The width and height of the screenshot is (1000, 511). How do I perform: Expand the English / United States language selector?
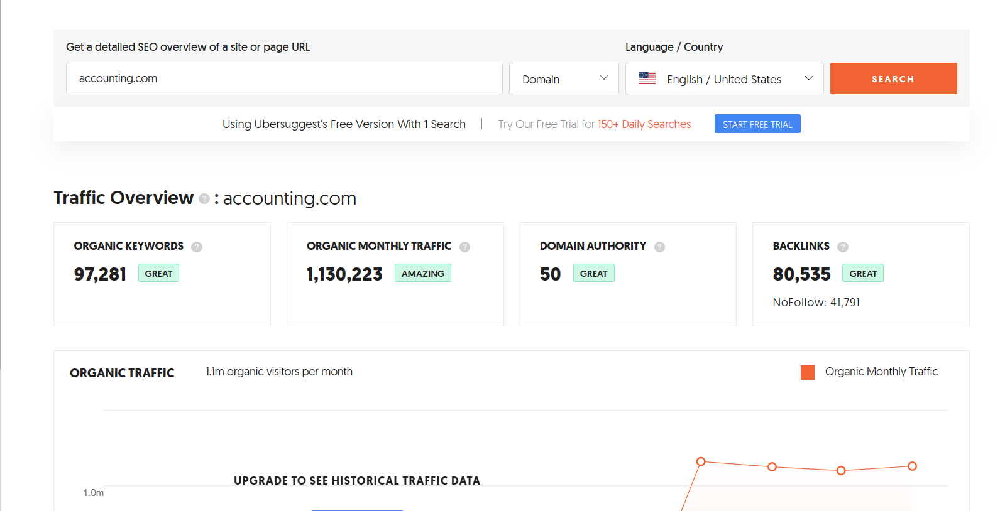[724, 78]
